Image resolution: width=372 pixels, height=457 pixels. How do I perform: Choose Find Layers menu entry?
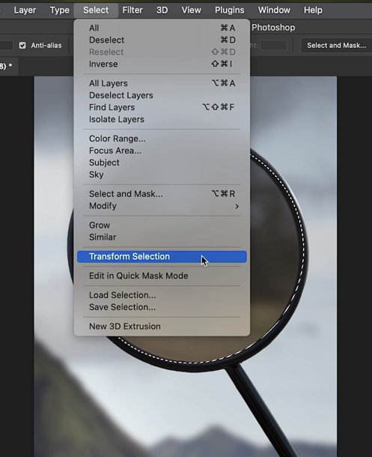(162, 107)
